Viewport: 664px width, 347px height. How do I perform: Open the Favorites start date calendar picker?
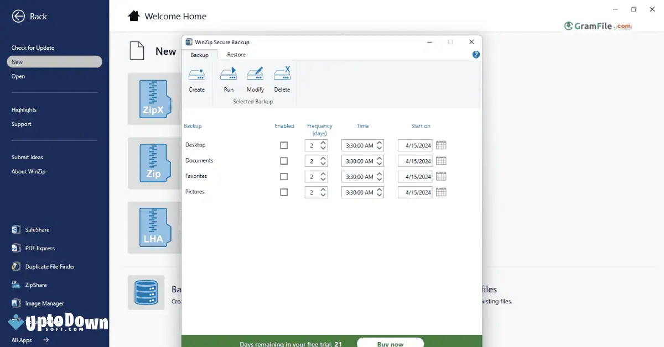pyautogui.click(x=440, y=176)
